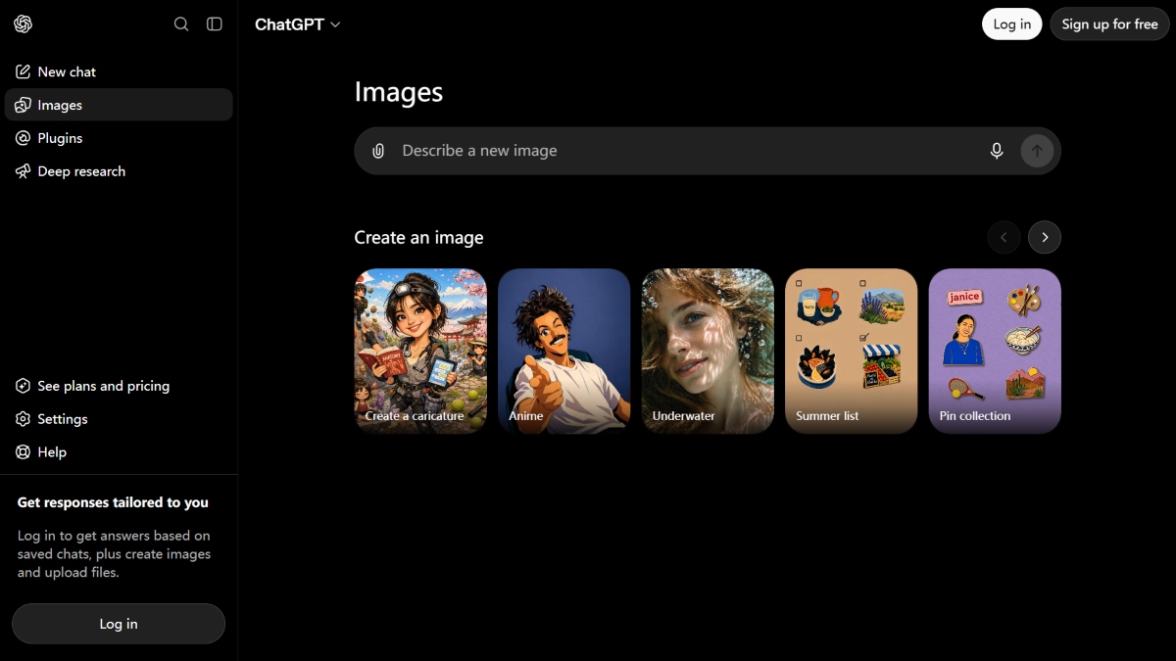Image resolution: width=1176 pixels, height=661 pixels.
Task: Open Plugins from the sidebar
Action: coord(119,138)
